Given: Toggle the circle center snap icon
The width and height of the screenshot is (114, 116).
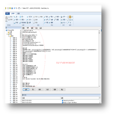Looking at the screenshot, I should point(70,20).
